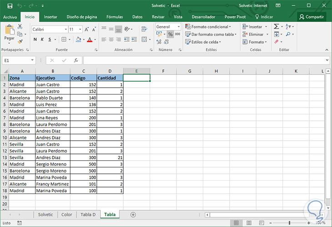Add a new sheet with plus icon
The width and height of the screenshot is (332, 227).
tap(133, 214)
